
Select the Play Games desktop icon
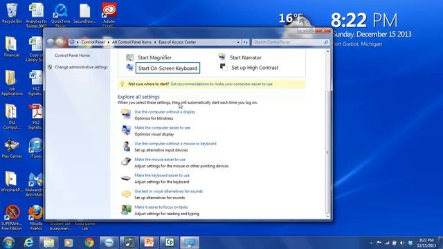pos(12,148)
